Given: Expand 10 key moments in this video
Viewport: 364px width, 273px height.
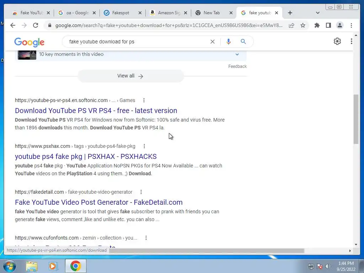Looking at the screenshot, I should click(x=237, y=54).
